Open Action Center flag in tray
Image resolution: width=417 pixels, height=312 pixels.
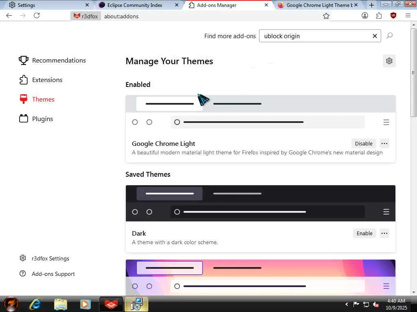(x=356, y=304)
